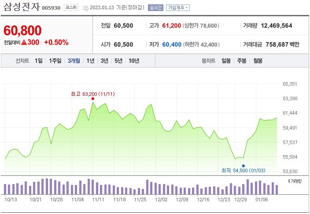Switch chart range to 3년
Image resolution: width=310 pixels, height=214 pixels.
(x=104, y=61)
